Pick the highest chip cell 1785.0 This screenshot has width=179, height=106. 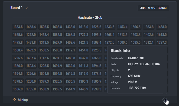point(31,89)
